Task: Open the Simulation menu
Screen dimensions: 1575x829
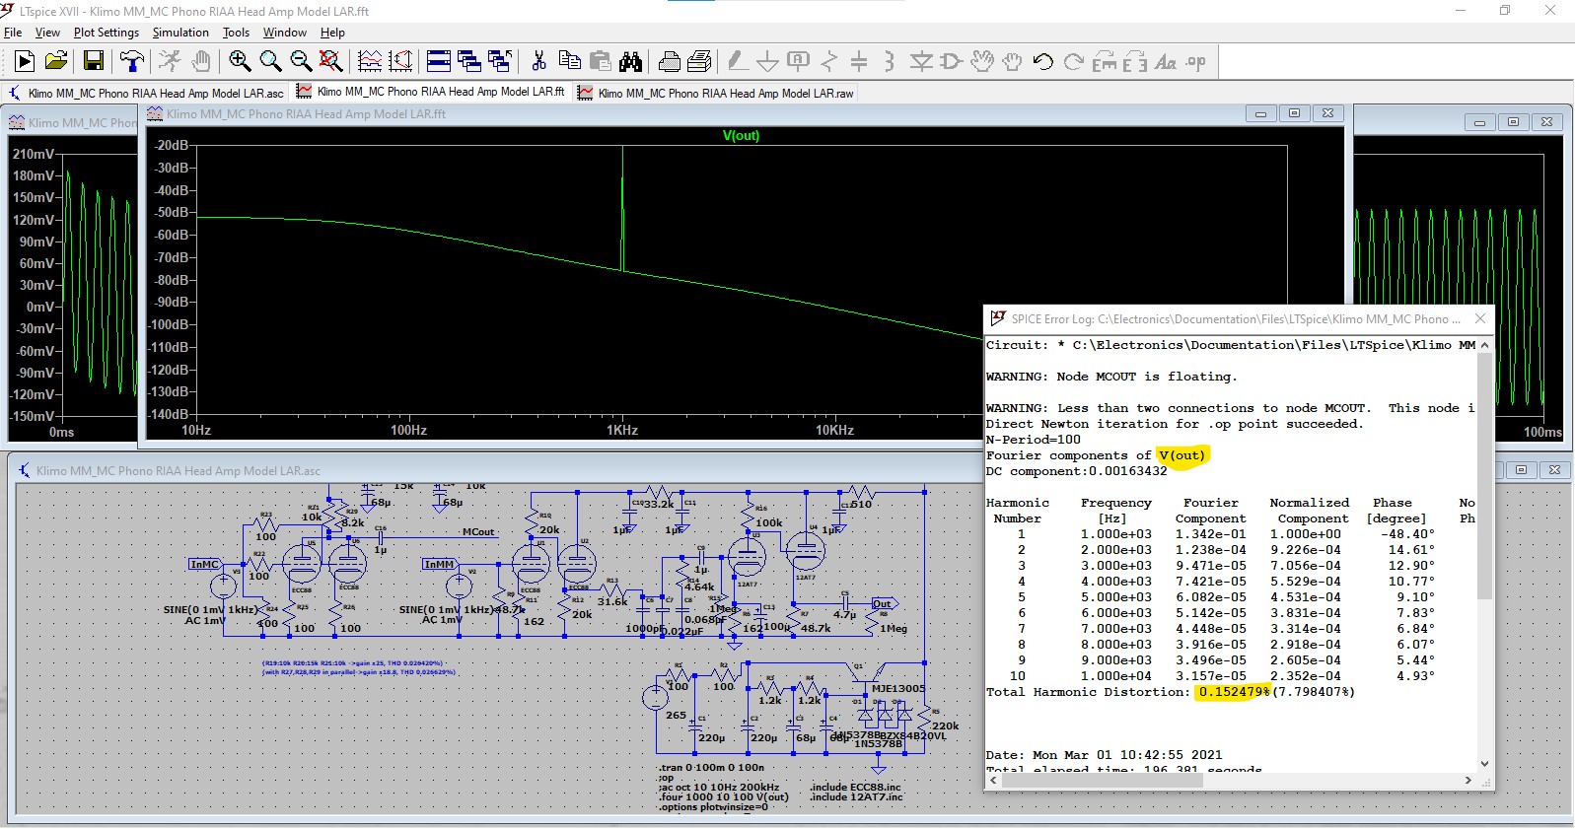Action: tap(180, 33)
